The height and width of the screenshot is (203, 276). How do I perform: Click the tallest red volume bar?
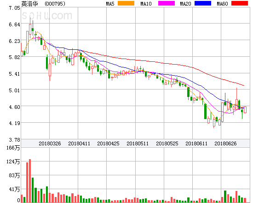pos(29,181)
